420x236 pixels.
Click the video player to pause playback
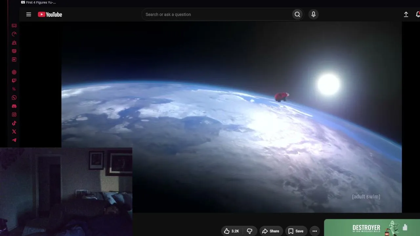point(231,117)
